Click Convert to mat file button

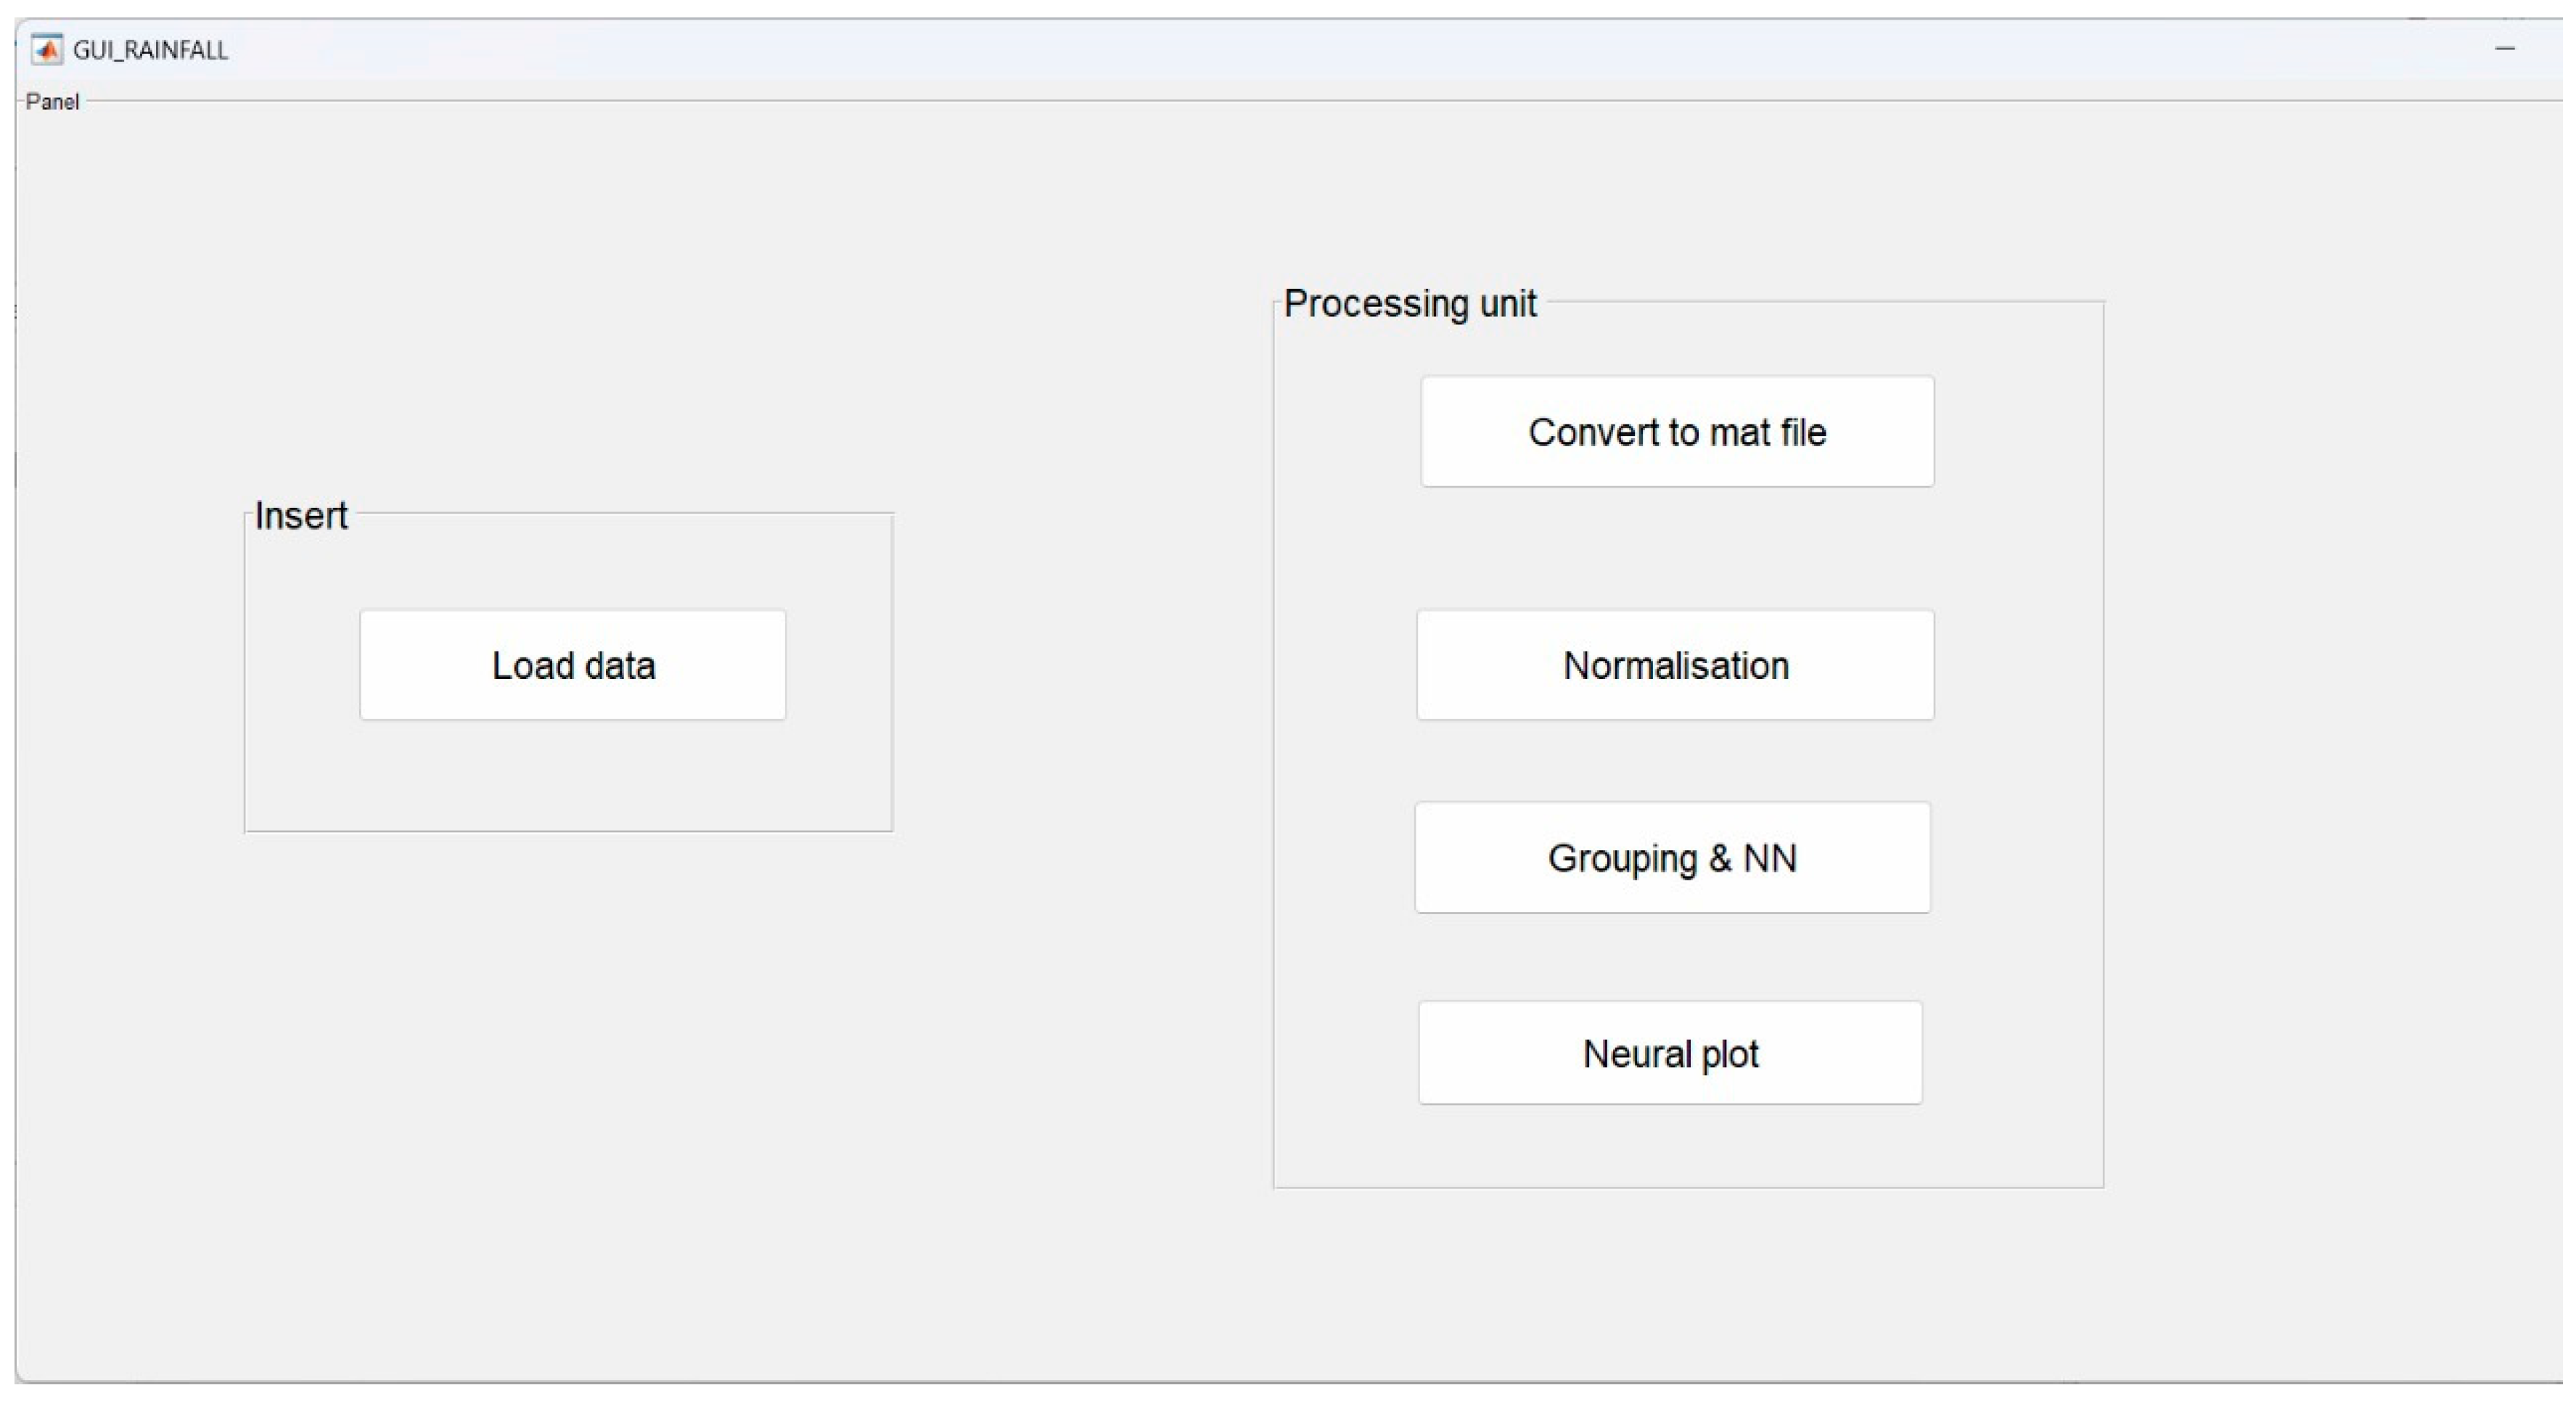(1677, 432)
